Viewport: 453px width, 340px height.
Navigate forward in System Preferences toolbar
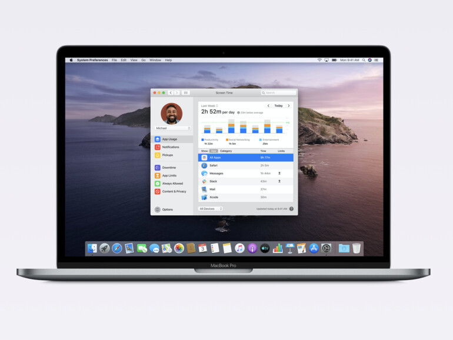(x=177, y=93)
